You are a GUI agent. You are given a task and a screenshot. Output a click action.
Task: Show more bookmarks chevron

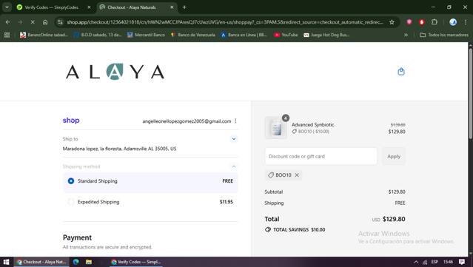[x=406, y=35]
